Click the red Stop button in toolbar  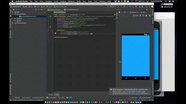click(136, 7)
